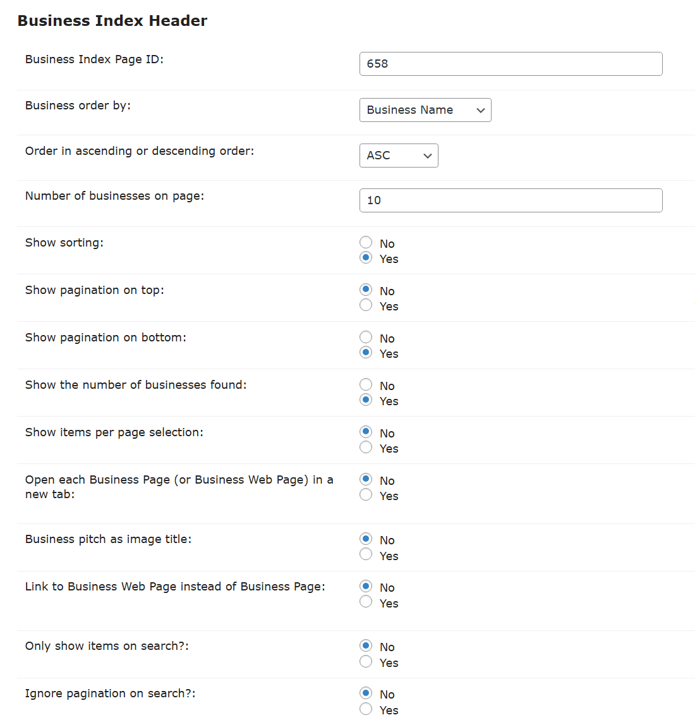Choose No for opening Business Page in new tab
This screenshot has height=727, width=695.
[x=366, y=480]
